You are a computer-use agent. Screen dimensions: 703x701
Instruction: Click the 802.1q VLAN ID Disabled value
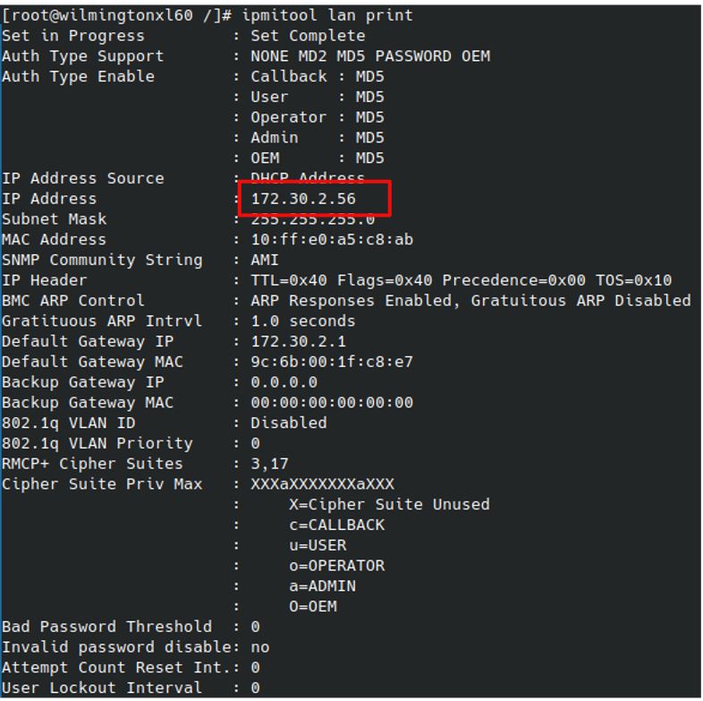tap(289, 423)
